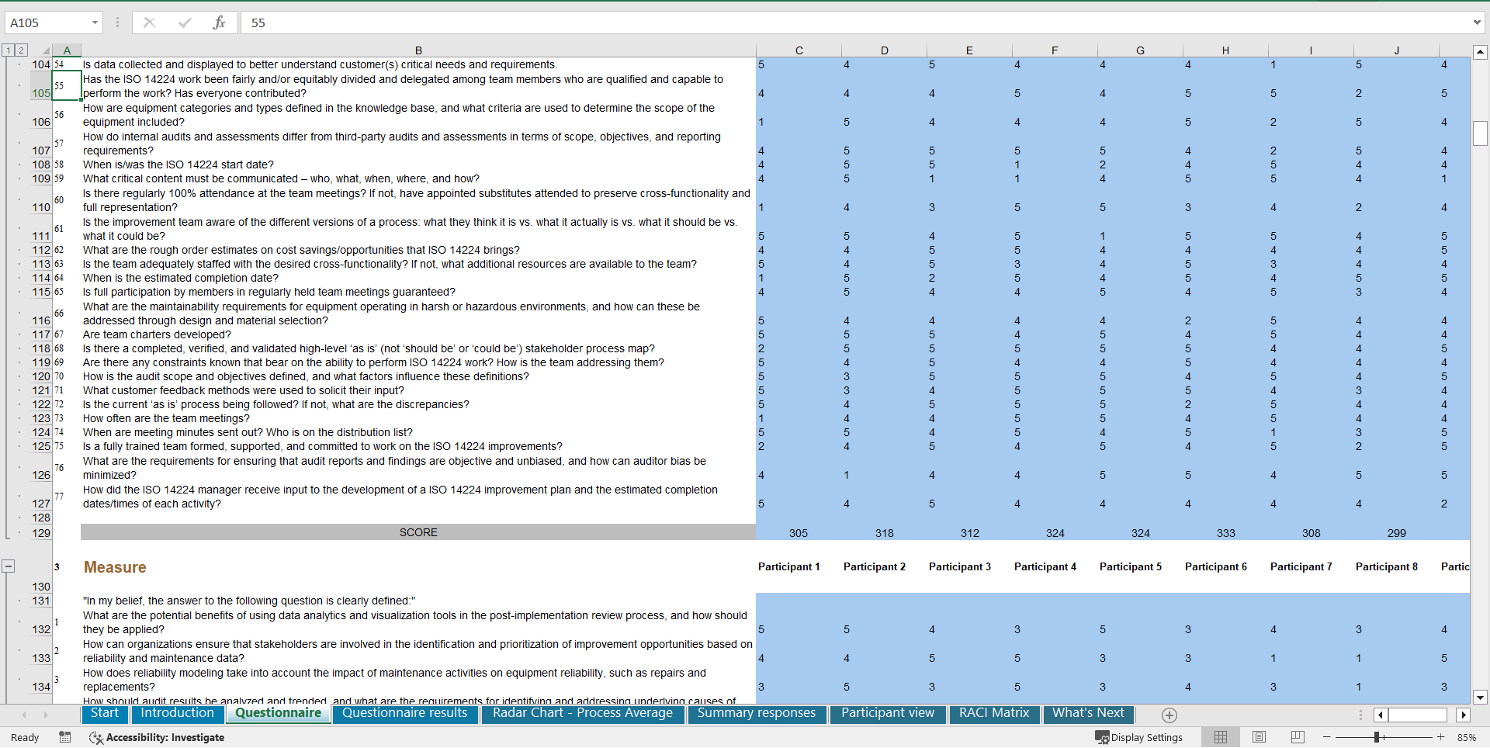Zoom out with minus button

click(x=1327, y=737)
